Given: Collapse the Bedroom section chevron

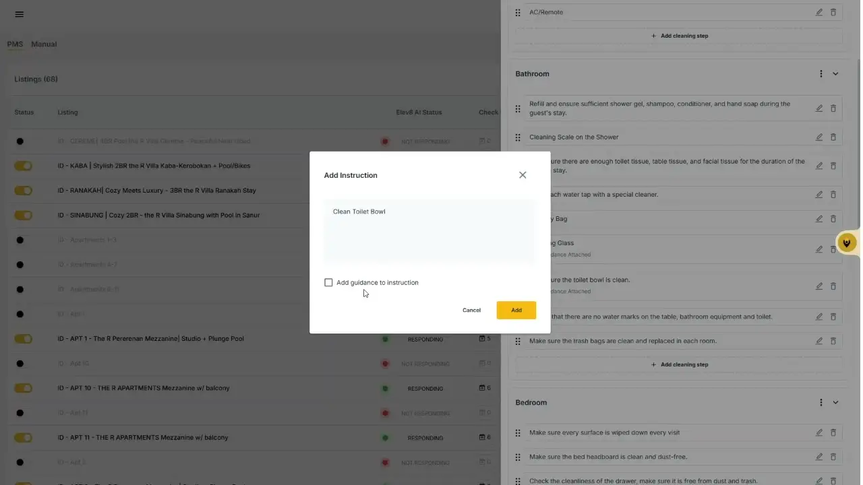Looking at the screenshot, I should 835,402.
